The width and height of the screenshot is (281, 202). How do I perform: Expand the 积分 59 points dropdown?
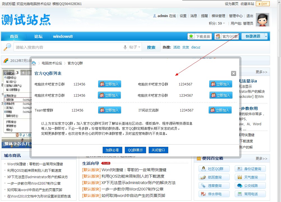pos(224,24)
